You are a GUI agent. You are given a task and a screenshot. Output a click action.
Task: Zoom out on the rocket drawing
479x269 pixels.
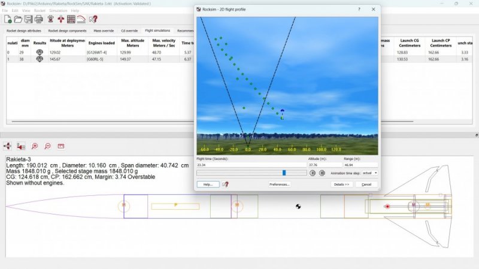point(48,146)
